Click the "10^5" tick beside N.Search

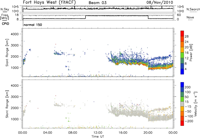(x=180, y=7)
